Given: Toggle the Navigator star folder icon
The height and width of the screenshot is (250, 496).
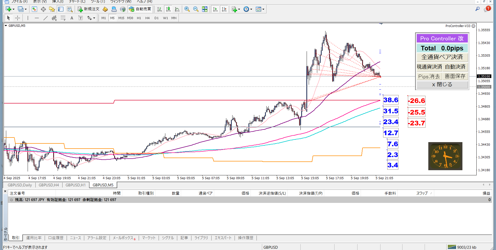Looking at the screenshot, I should tap(52, 9).
